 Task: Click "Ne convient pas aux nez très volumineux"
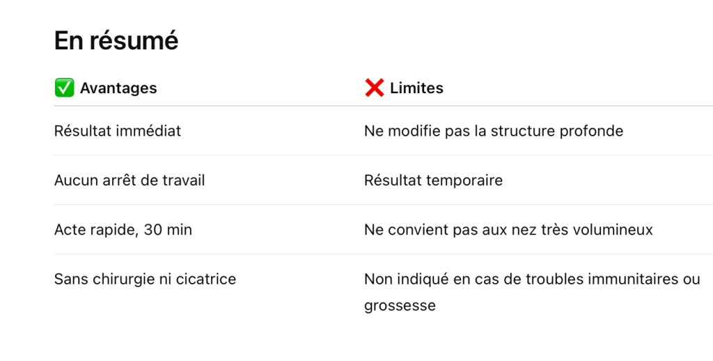tap(508, 230)
